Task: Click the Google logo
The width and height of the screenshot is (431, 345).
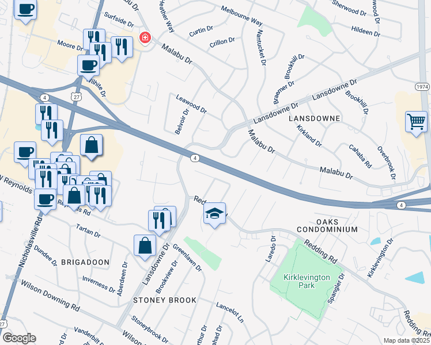Action: pos(20,338)
